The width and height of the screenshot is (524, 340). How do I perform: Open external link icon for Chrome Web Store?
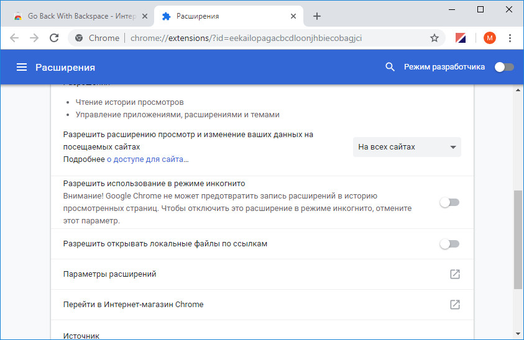(x=454, y=305)
